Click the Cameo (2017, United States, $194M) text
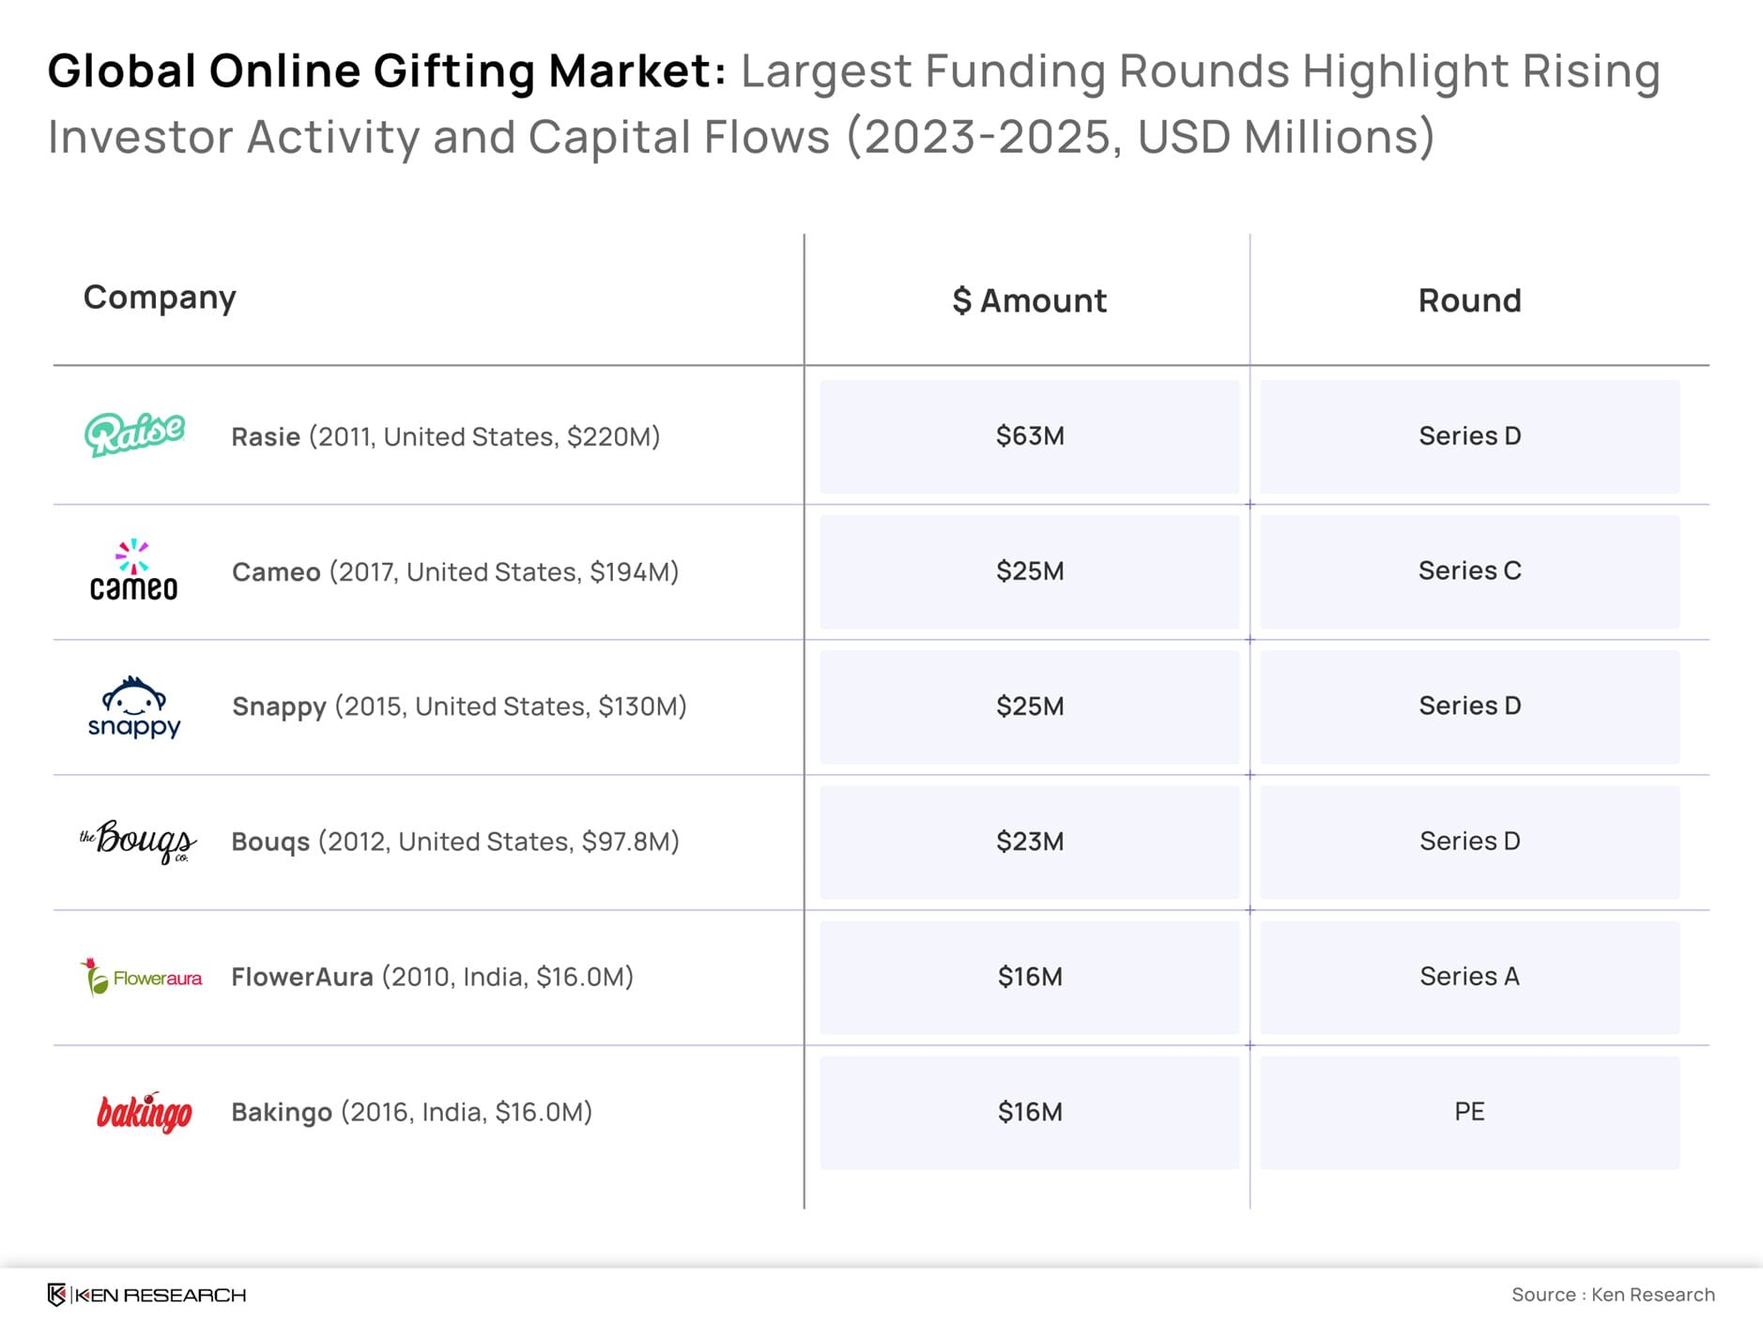 [x=455, y=571]
